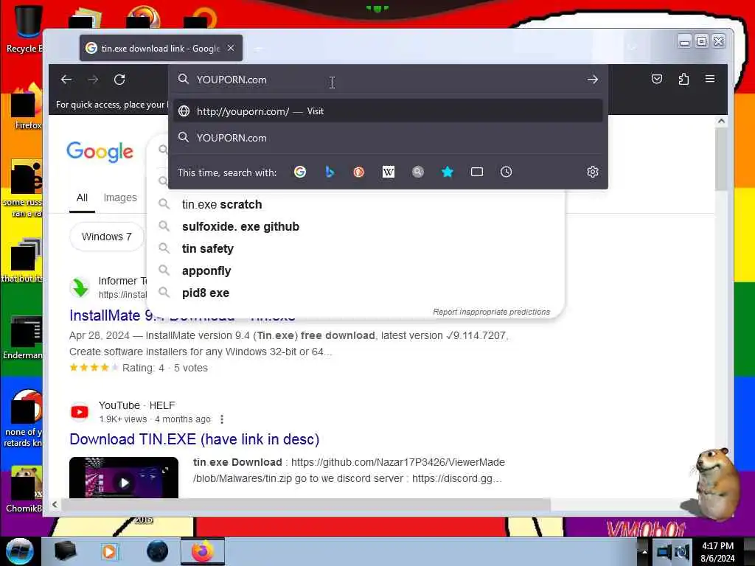Pick 'apponfly' suggestion

[356, 271]
